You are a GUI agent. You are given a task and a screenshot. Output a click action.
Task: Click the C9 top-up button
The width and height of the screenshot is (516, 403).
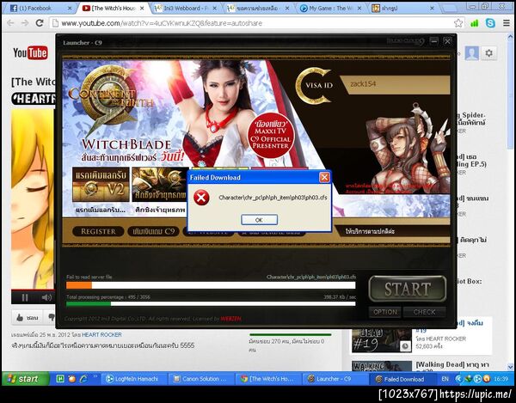click(153, 231)
